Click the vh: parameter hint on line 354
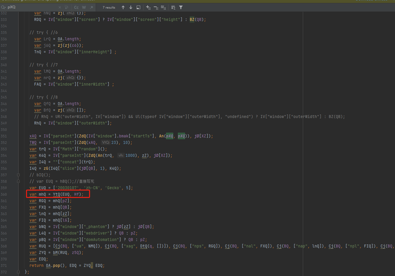395x276 pixels. [121, 155]
